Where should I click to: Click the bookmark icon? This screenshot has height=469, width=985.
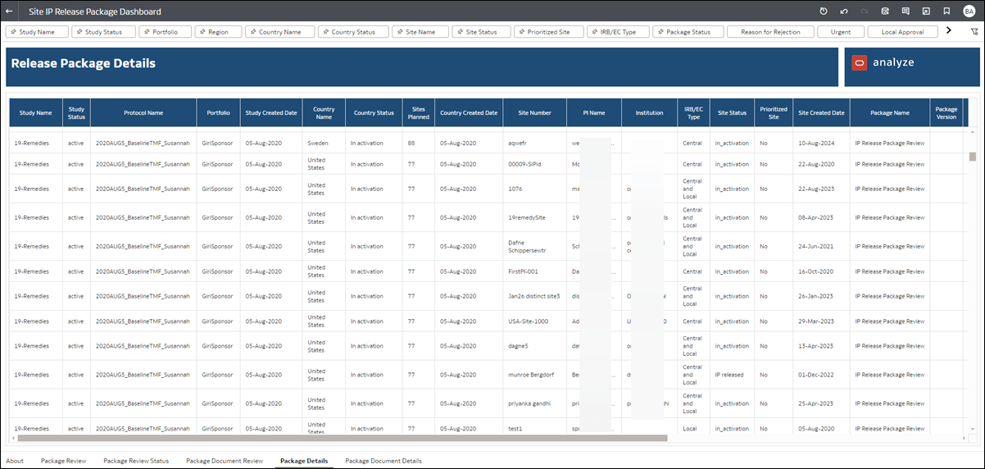coord(946,11)
